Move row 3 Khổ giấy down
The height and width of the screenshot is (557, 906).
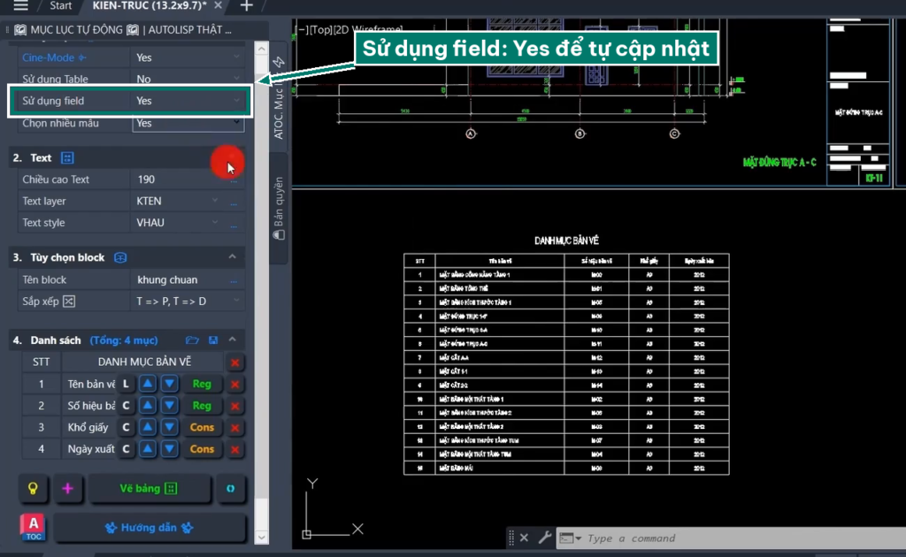click(x=169, y=427)
